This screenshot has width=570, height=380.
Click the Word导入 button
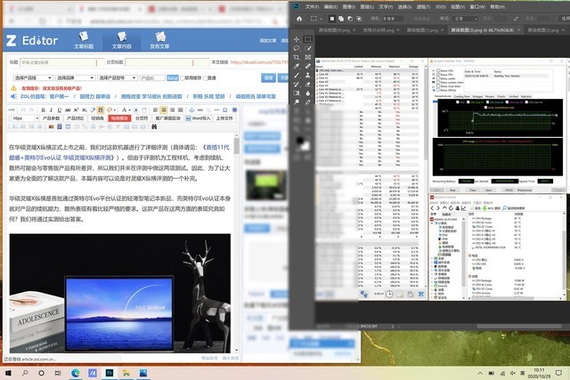pyautogui.click(x=199, y=118)
